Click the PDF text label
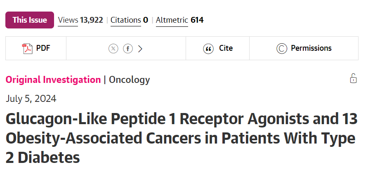 43,48
